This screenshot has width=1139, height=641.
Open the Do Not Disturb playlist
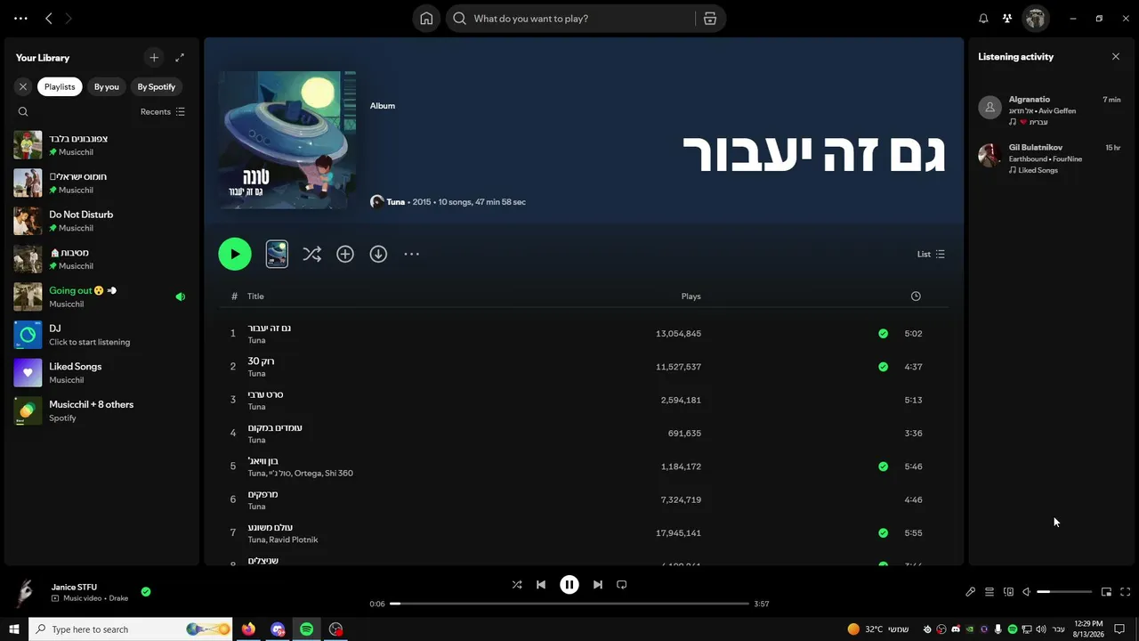[101, 221]
